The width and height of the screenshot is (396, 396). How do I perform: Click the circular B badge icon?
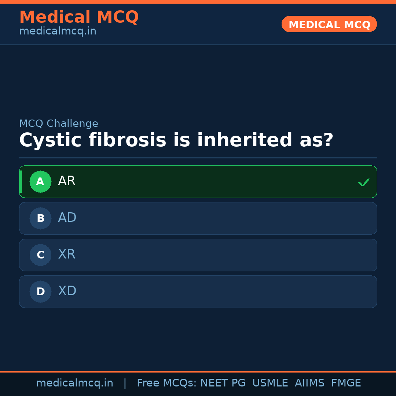pyautogui.click(x=40, y=218)
